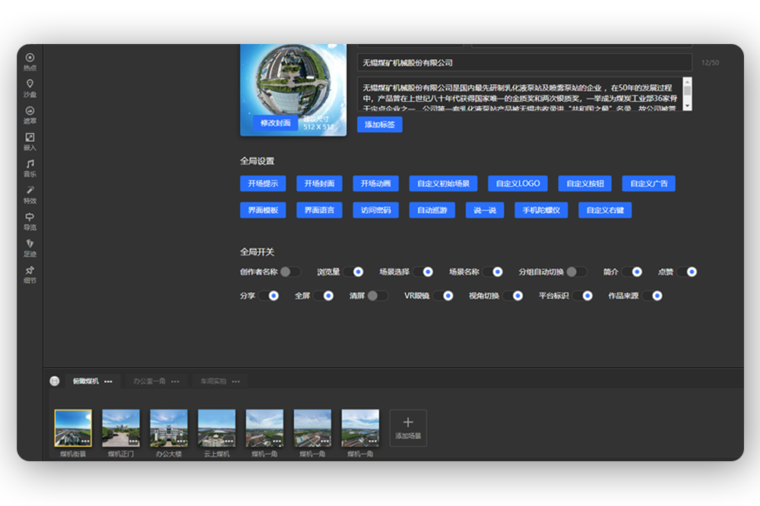760x506 pixels.
Task: Open the 音乐 music settings
Action: point(30,168)
